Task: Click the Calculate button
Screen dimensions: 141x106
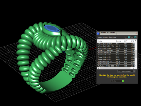Action: pos(117,81)
